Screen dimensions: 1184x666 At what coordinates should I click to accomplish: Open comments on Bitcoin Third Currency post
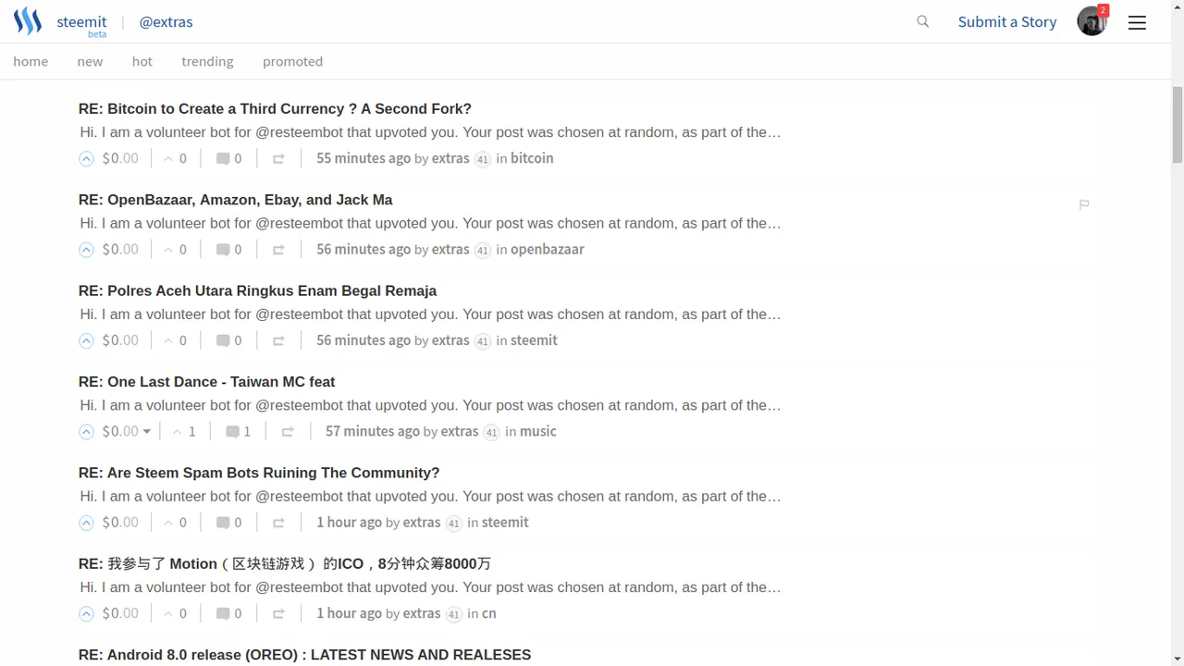[x=228, y=158]
